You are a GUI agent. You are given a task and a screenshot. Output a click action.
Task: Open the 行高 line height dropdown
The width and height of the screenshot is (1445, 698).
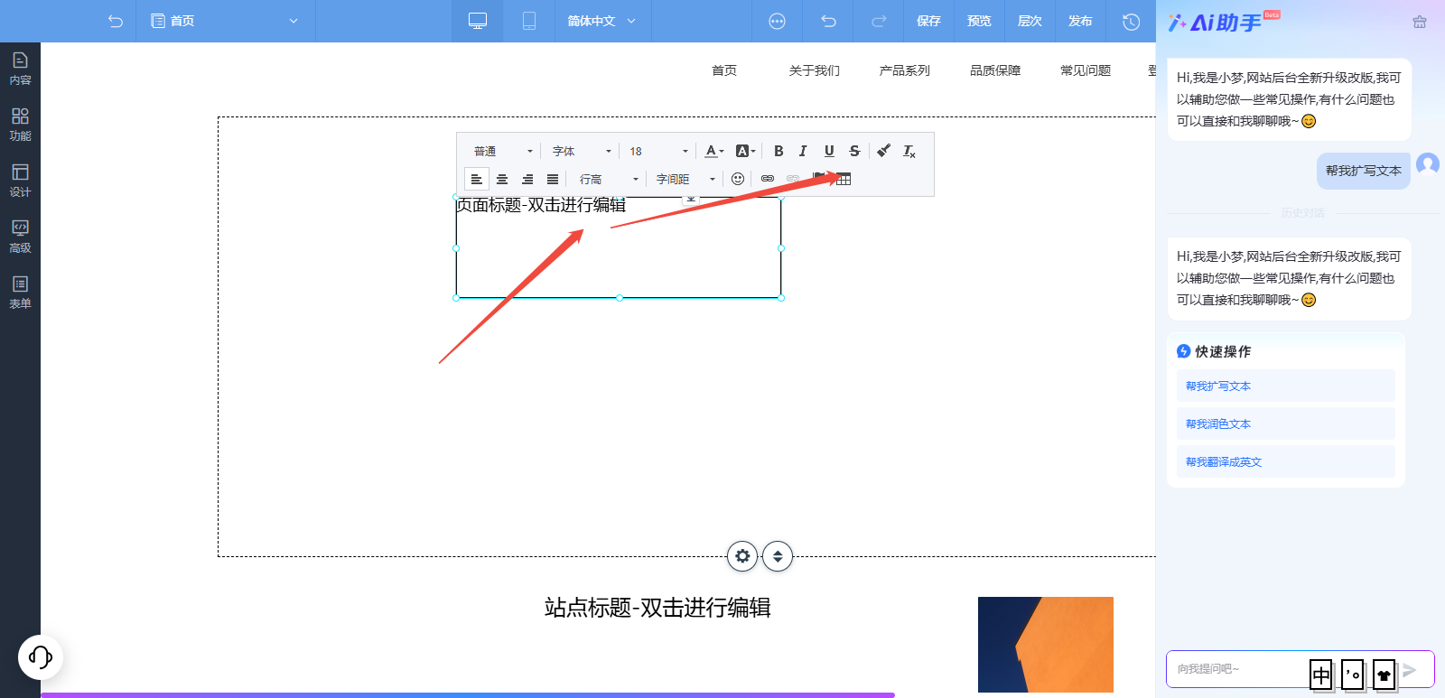click(608, 179)
